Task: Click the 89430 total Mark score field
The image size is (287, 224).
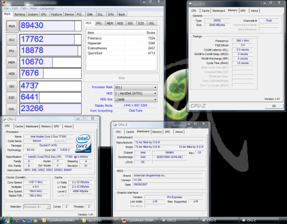Action: coord(51,26)
